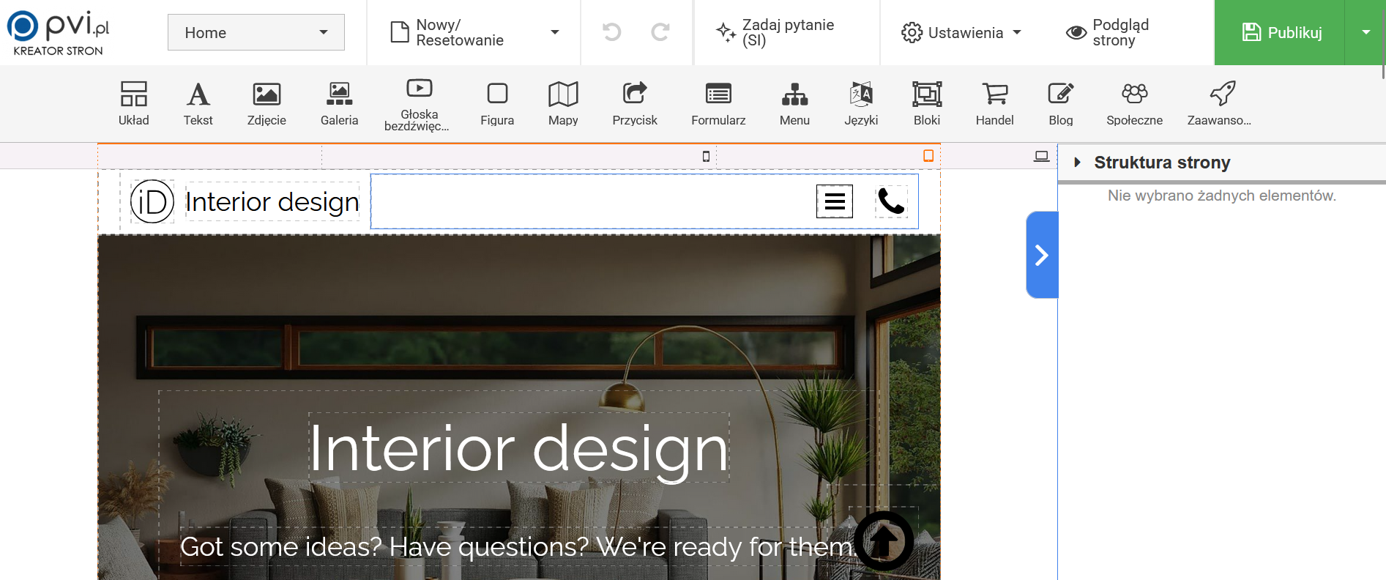Click the green Publikuj button
Viewport: 1386px width, 580px height.
(1280, 32)
